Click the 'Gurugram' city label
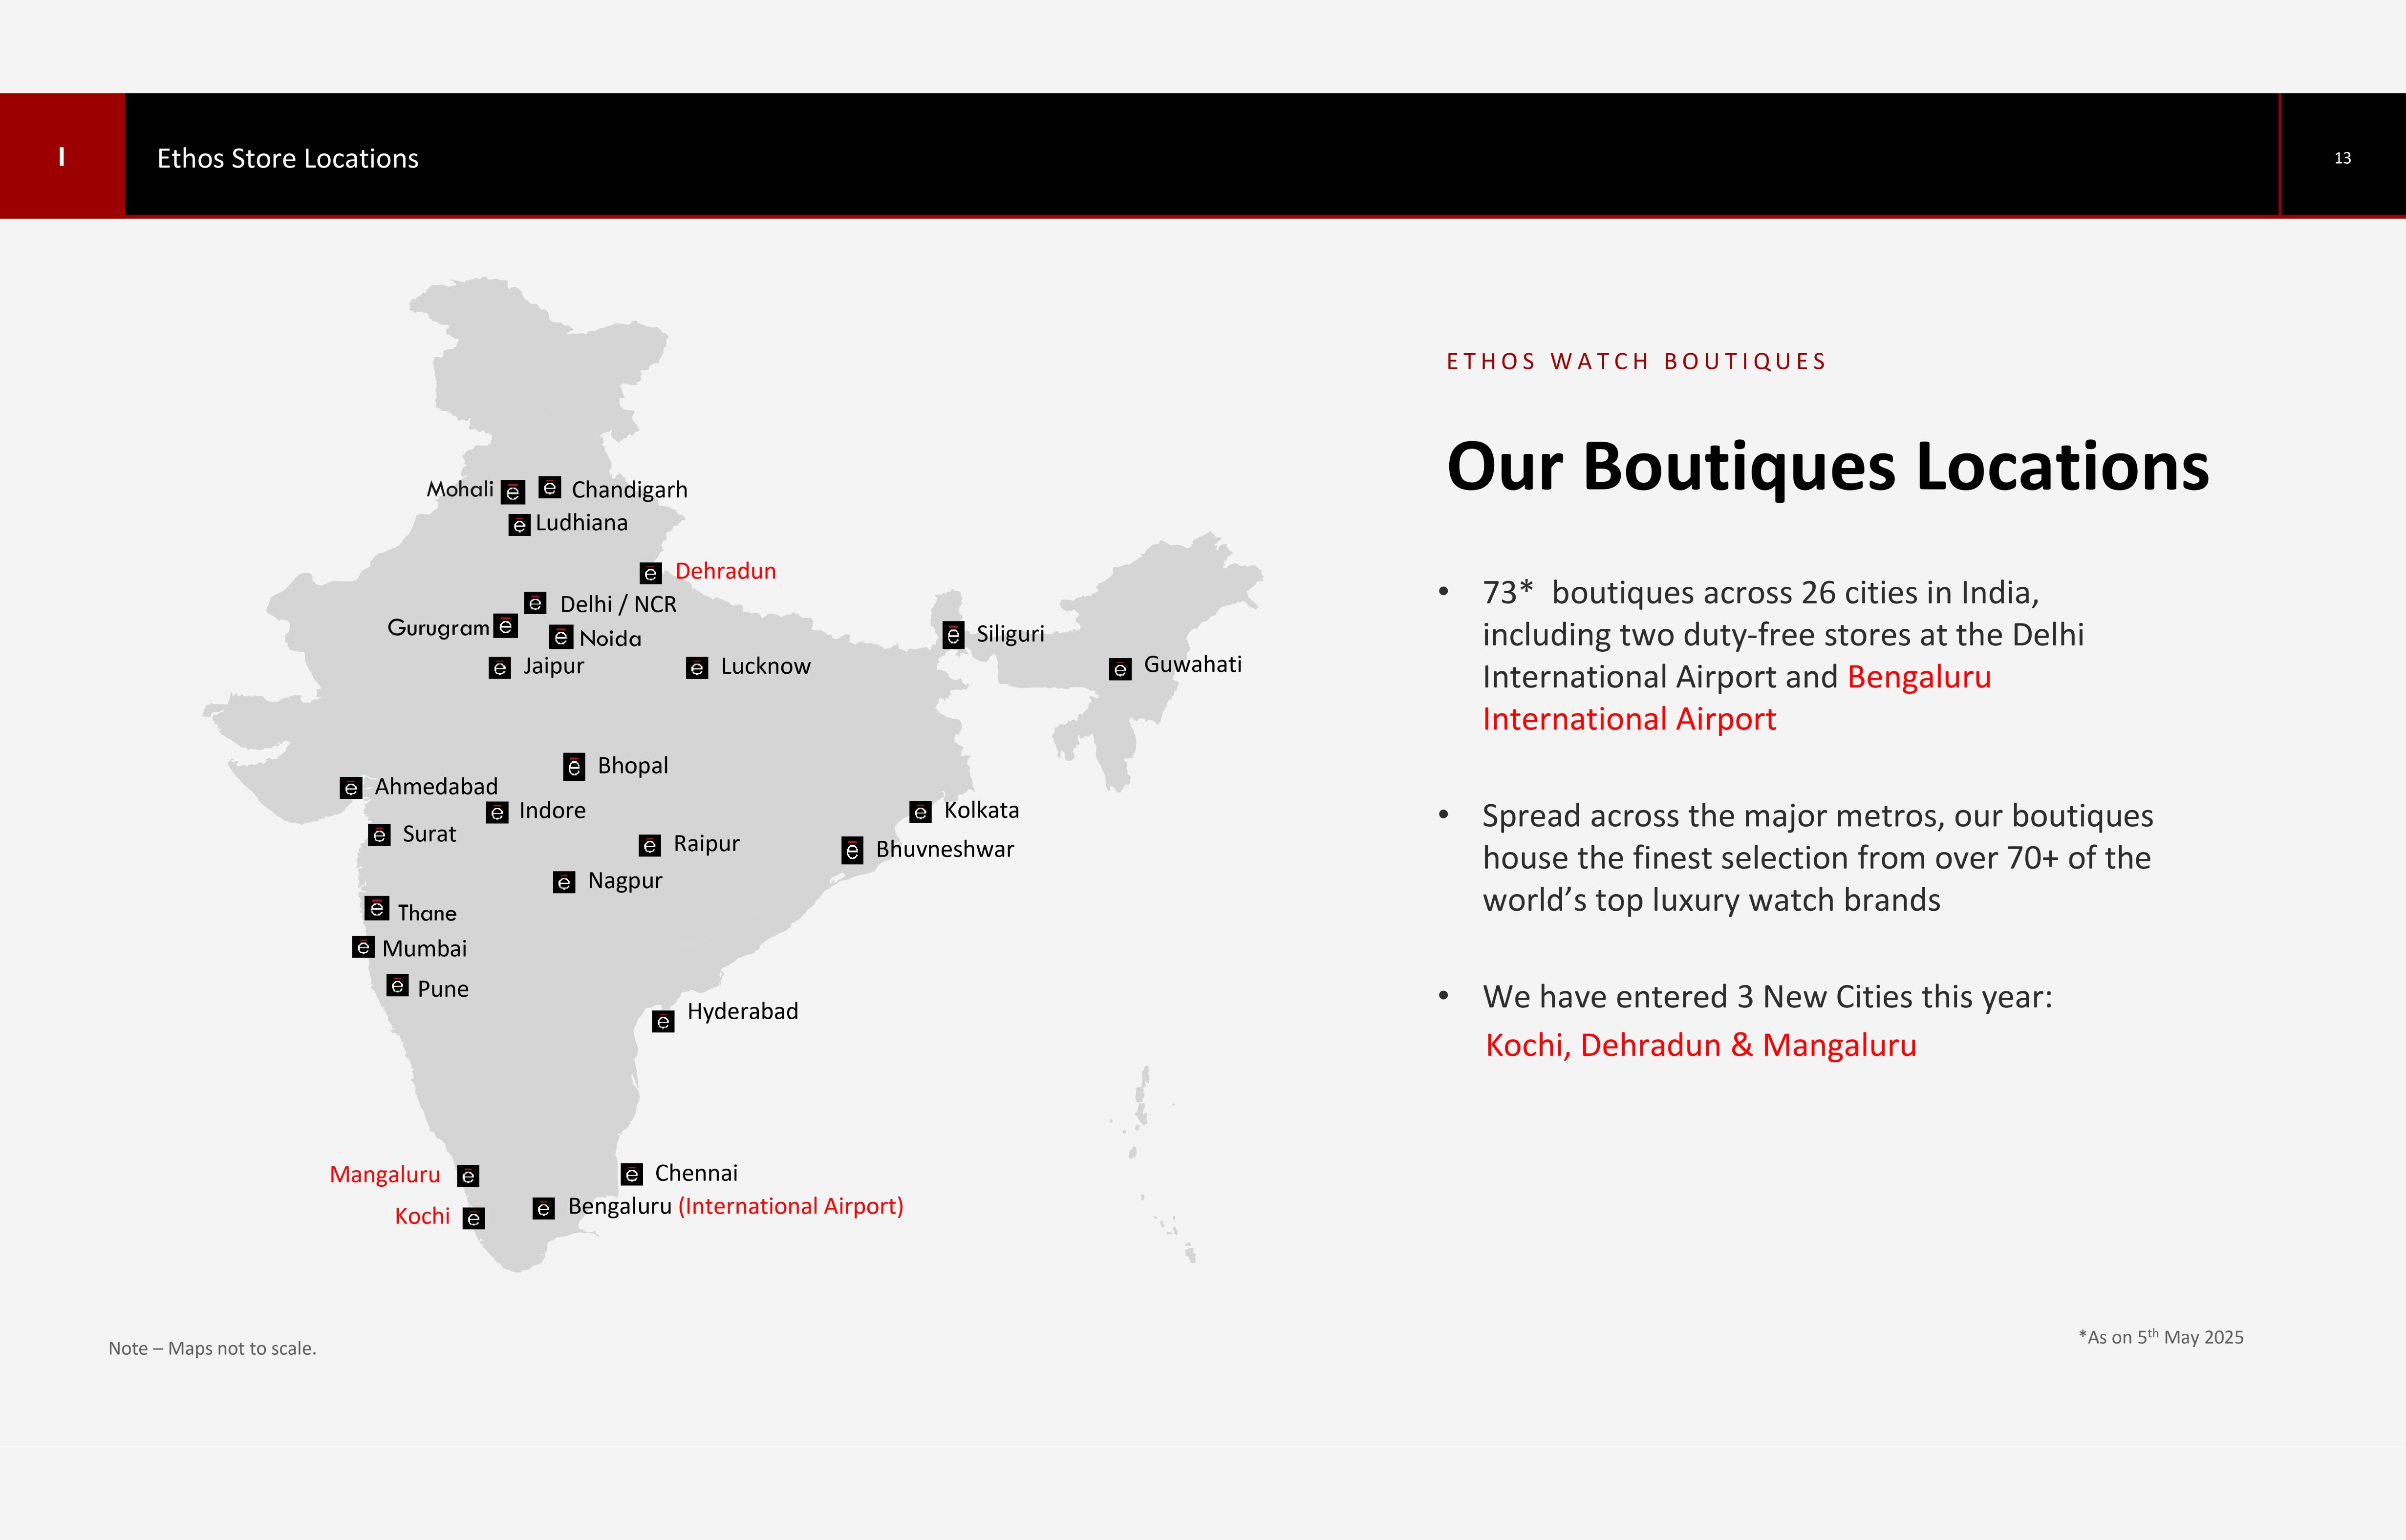This screenshot has height=1540, width=2406. (x=438, y=628)
